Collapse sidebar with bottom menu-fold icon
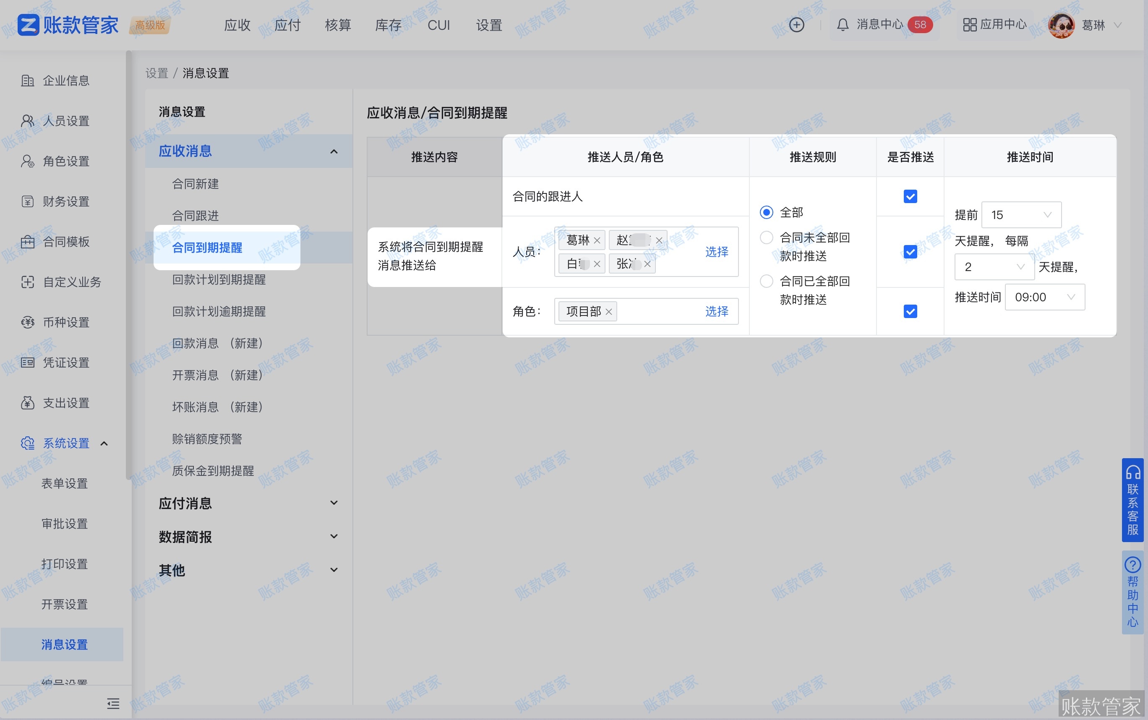 pos(113,703)
